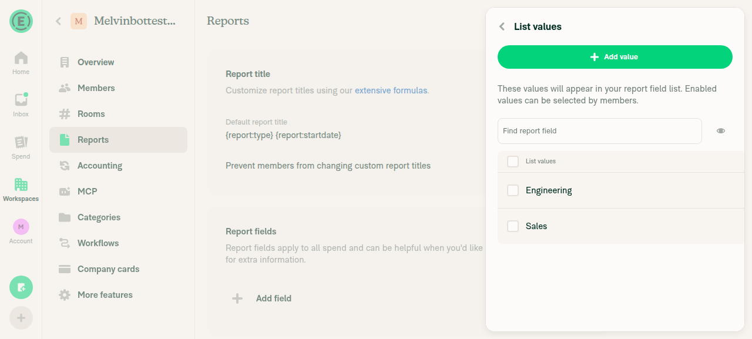Focus the Find report field input
The height and width of the screenshot is (339, 752).
point(600,131)
